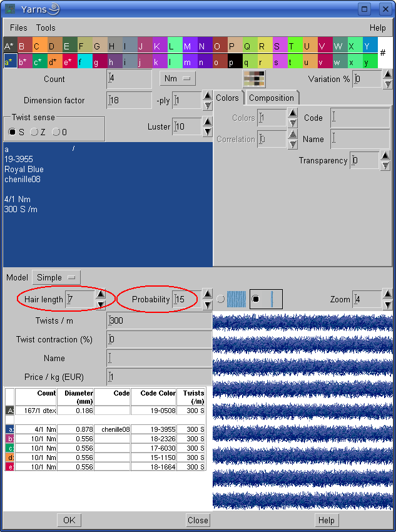Screen dimensions: 396x532
Task: Choose multi-thread fabric view radio option
Action: (x=220, y=299)
